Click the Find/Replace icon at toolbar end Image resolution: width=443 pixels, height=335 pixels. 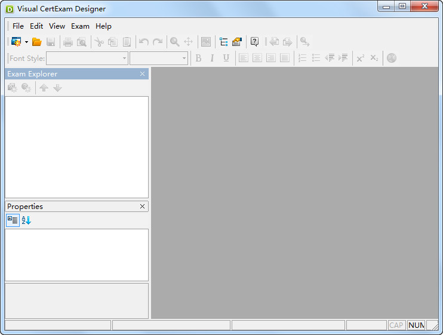point(305,42)
